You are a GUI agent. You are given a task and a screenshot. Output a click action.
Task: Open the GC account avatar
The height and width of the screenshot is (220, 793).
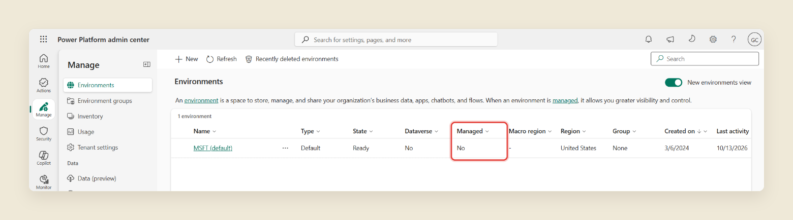click(754, 40)
